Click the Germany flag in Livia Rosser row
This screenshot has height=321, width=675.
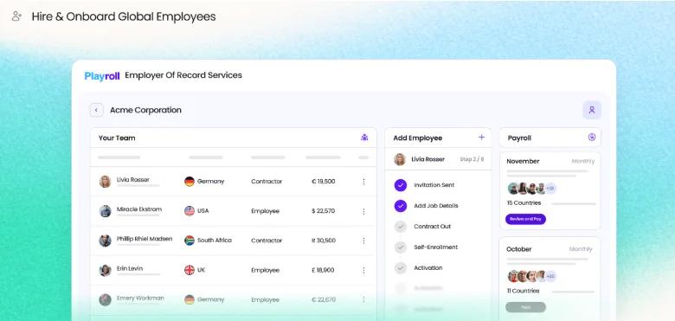(x=190, y=182)
